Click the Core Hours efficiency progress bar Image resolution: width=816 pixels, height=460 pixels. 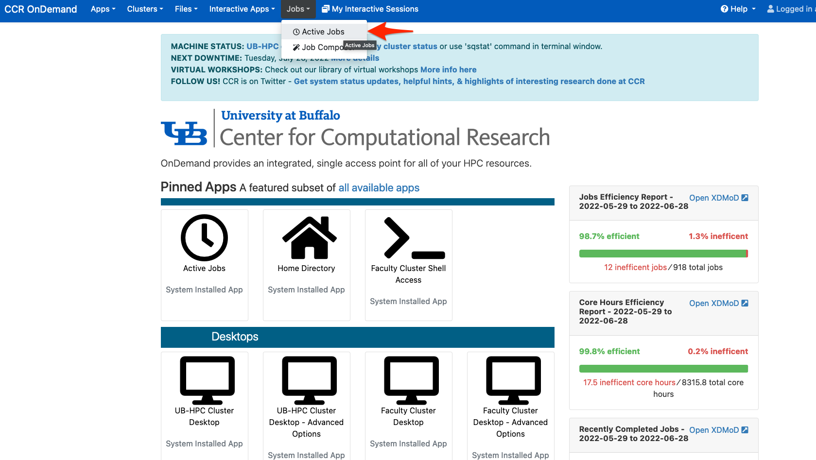(663, 369)
